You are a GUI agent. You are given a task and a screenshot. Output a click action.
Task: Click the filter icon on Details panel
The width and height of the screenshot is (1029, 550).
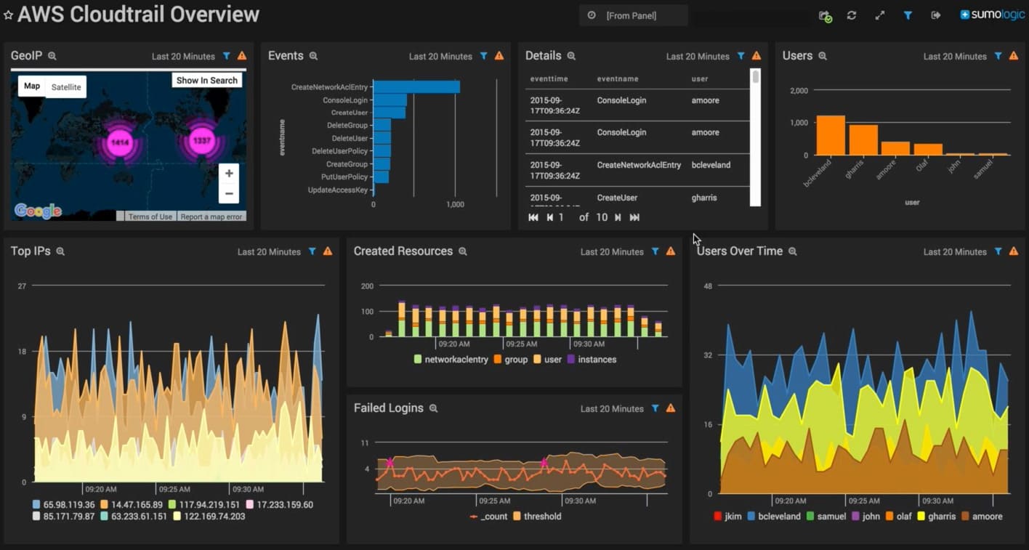[741, 56]
